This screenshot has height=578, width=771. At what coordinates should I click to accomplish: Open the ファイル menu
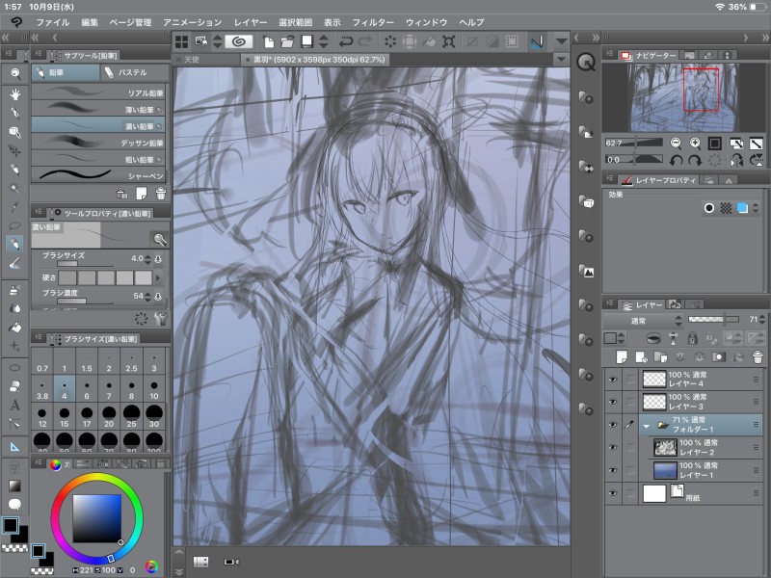coord(53,22)
